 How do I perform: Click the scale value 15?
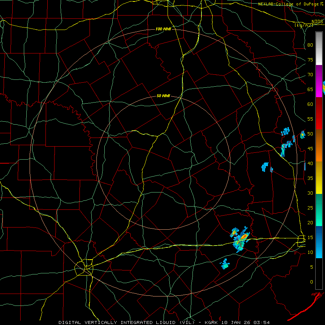coord(310,237)
